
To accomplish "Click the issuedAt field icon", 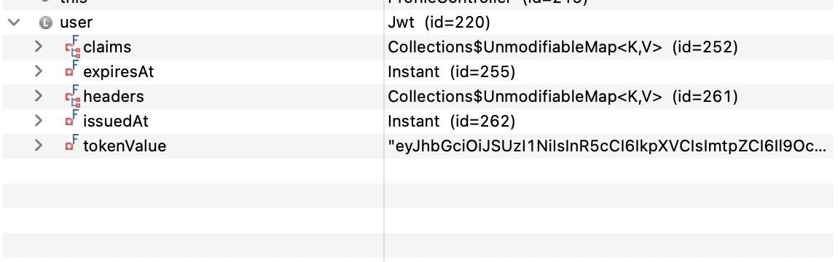I will (x=72, y=119).
